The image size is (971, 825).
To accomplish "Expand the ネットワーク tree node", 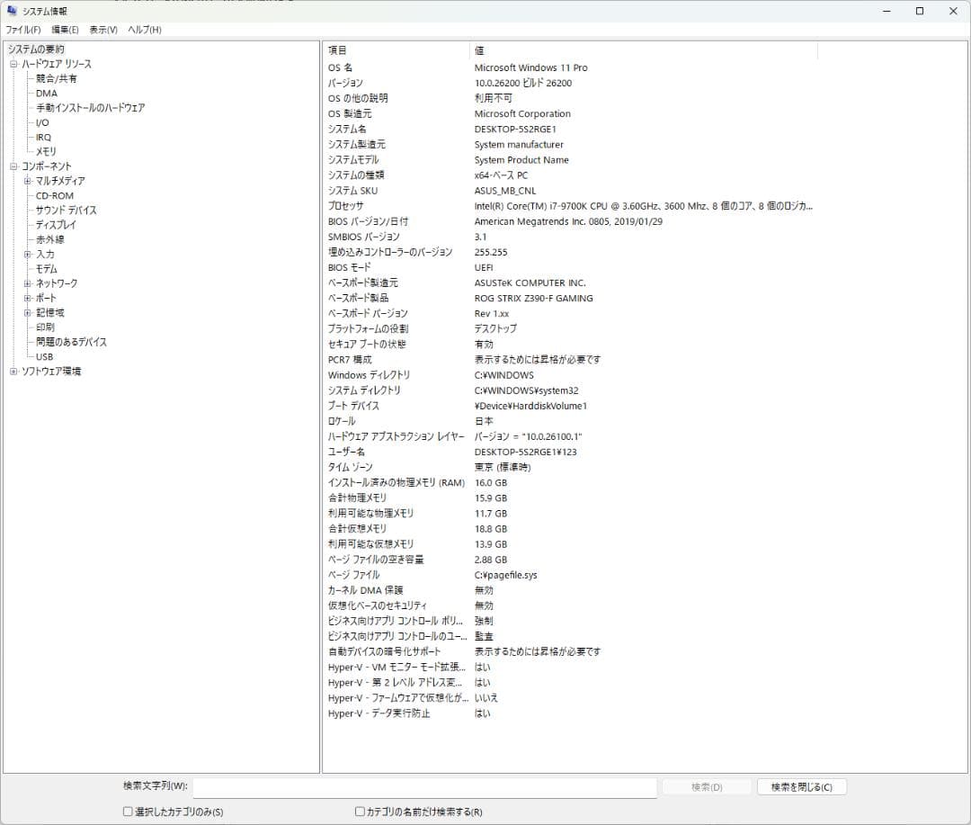I will click(28, 282).
